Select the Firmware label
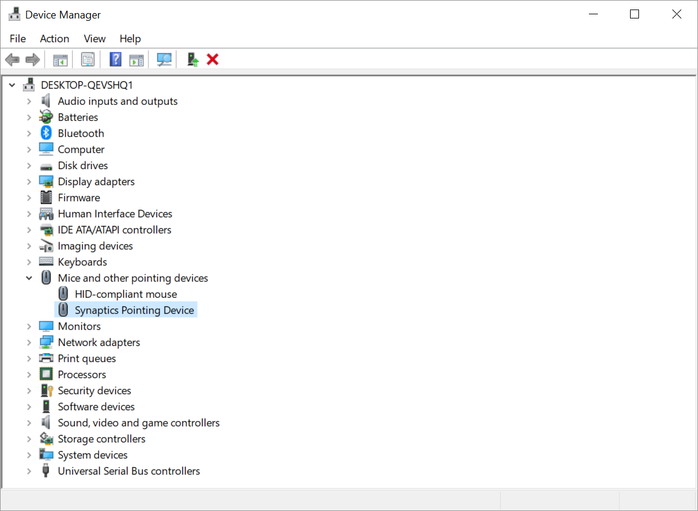The height and width of the screenshot is (511, 698). point(79,198)
